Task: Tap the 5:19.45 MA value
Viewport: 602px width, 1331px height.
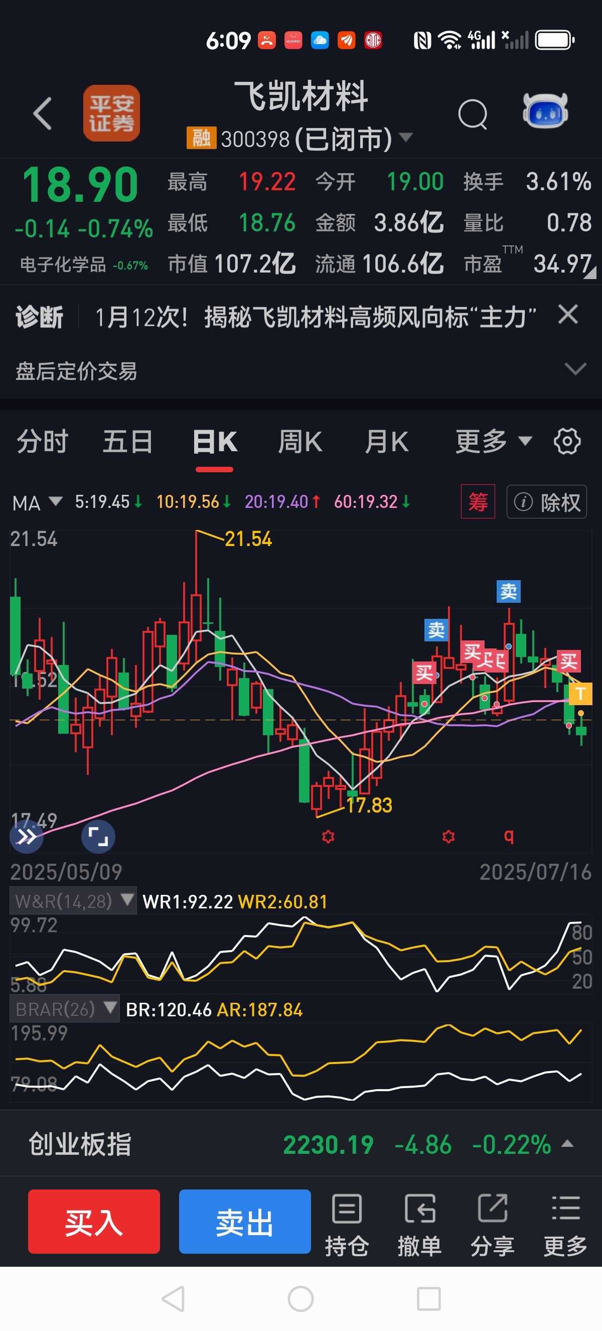Action: tap(102, 502)
